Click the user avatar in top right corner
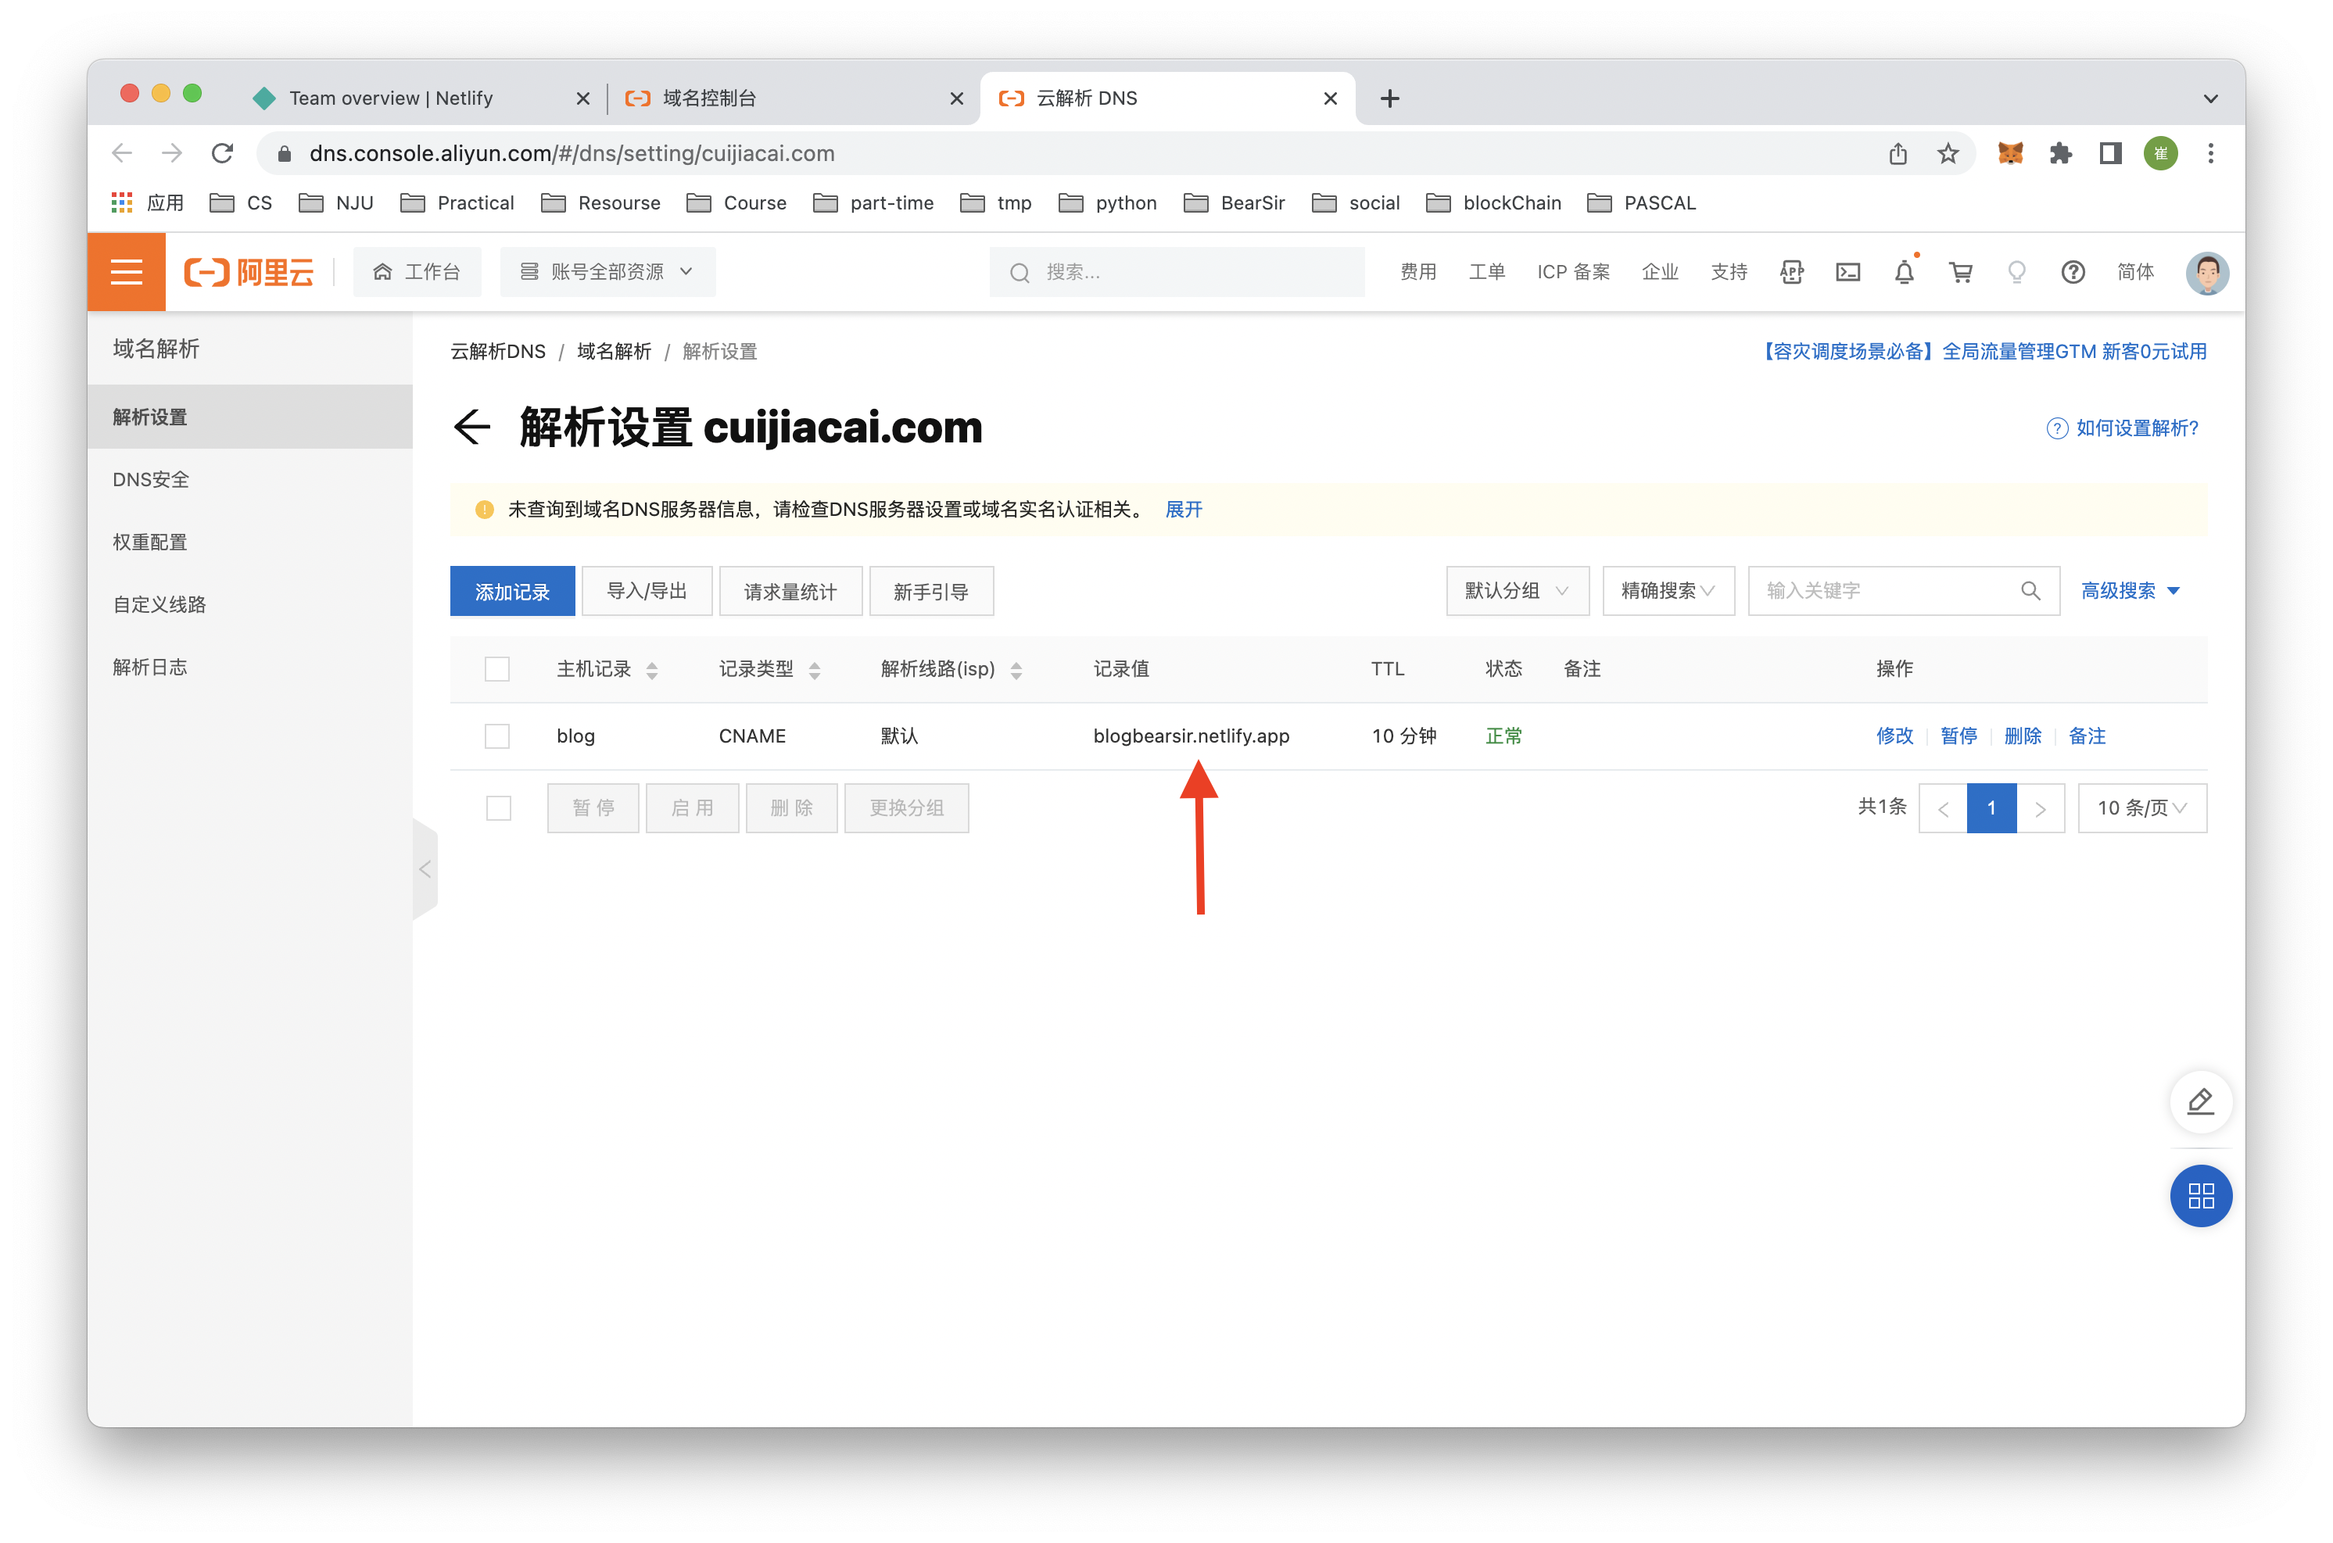The height and width of the screenshot is (1543, 2333). click(2207, 273)
